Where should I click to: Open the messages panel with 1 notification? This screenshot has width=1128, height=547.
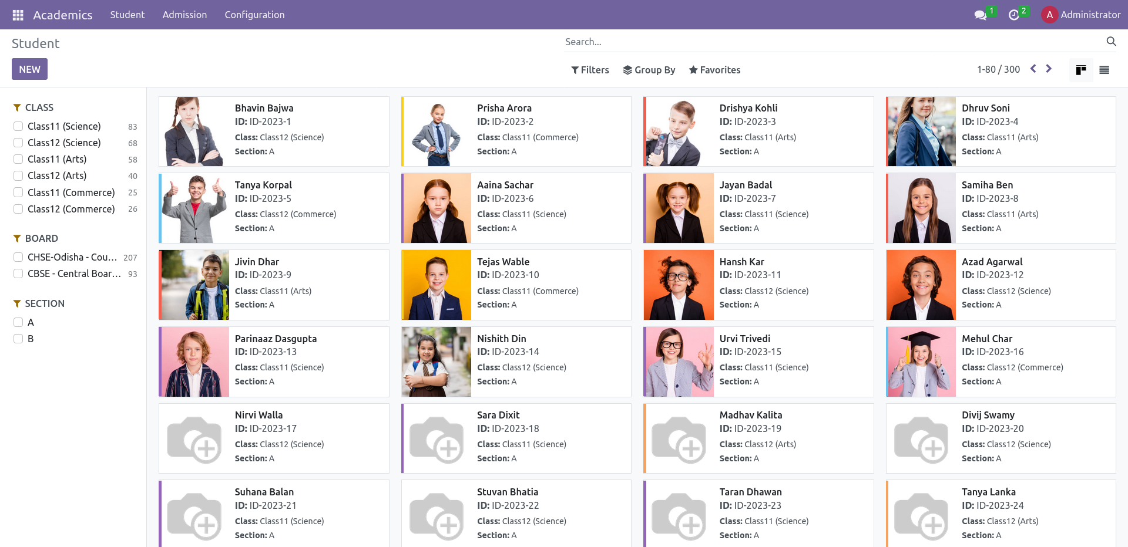(980, 15)
